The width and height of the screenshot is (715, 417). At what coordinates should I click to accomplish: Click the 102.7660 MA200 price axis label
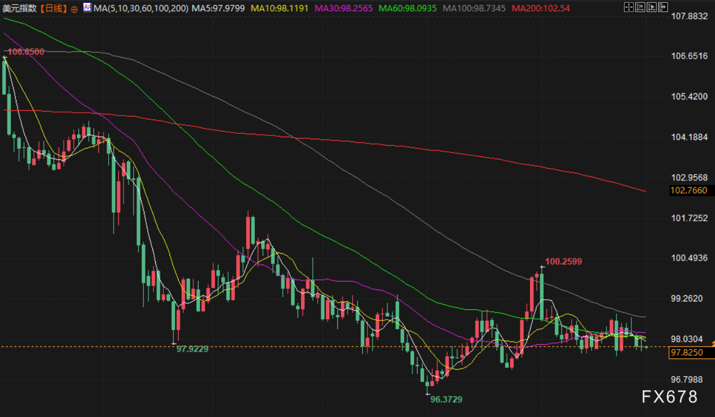click(689, 191)
